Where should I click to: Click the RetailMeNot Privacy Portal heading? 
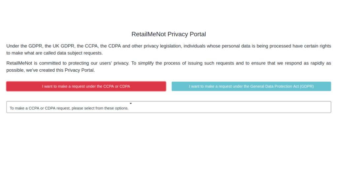(x=169, y=34)
